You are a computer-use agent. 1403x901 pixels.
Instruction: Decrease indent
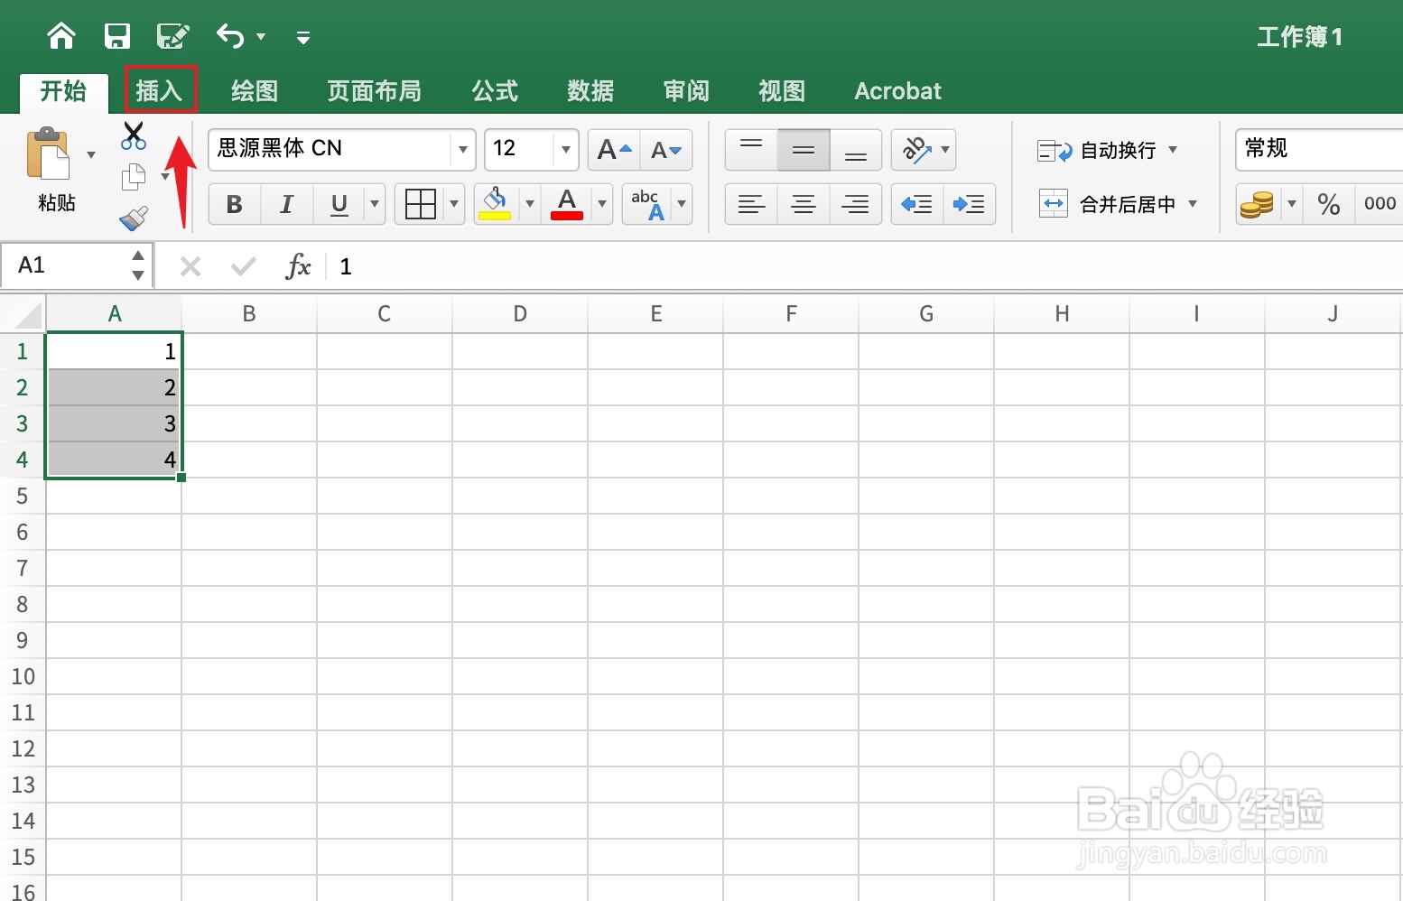tap(917, 204)
